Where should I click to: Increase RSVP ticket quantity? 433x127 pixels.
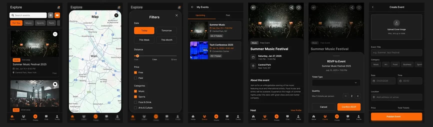click(358, 96)
